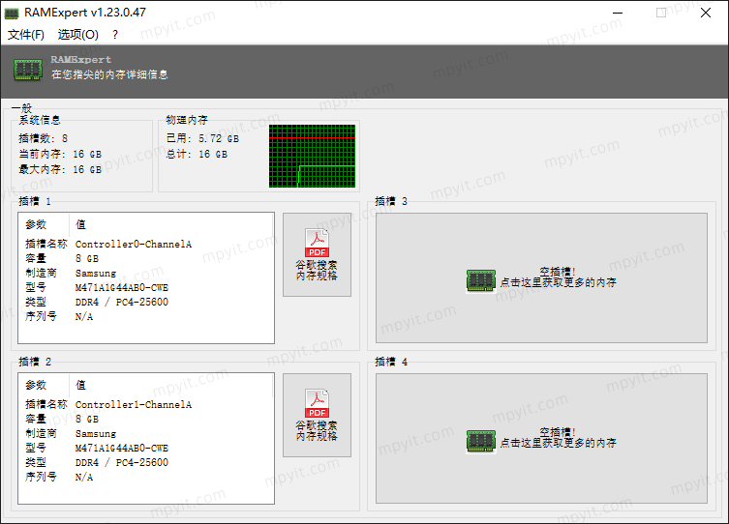Open the ? help menu
Image resolution: width=729 pixels, height=524 pixels.
click(115, 35)
